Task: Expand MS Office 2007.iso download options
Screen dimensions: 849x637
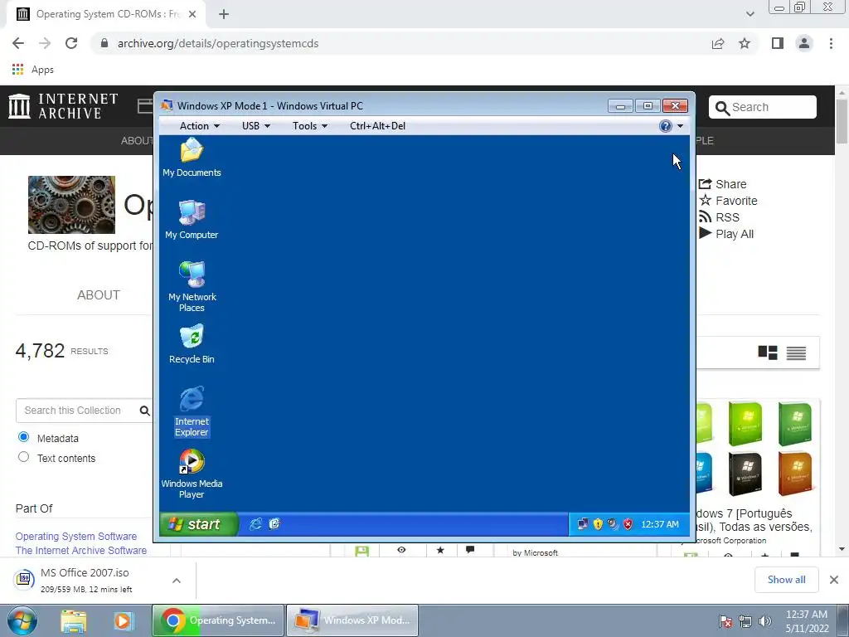Action: (177, 581)
